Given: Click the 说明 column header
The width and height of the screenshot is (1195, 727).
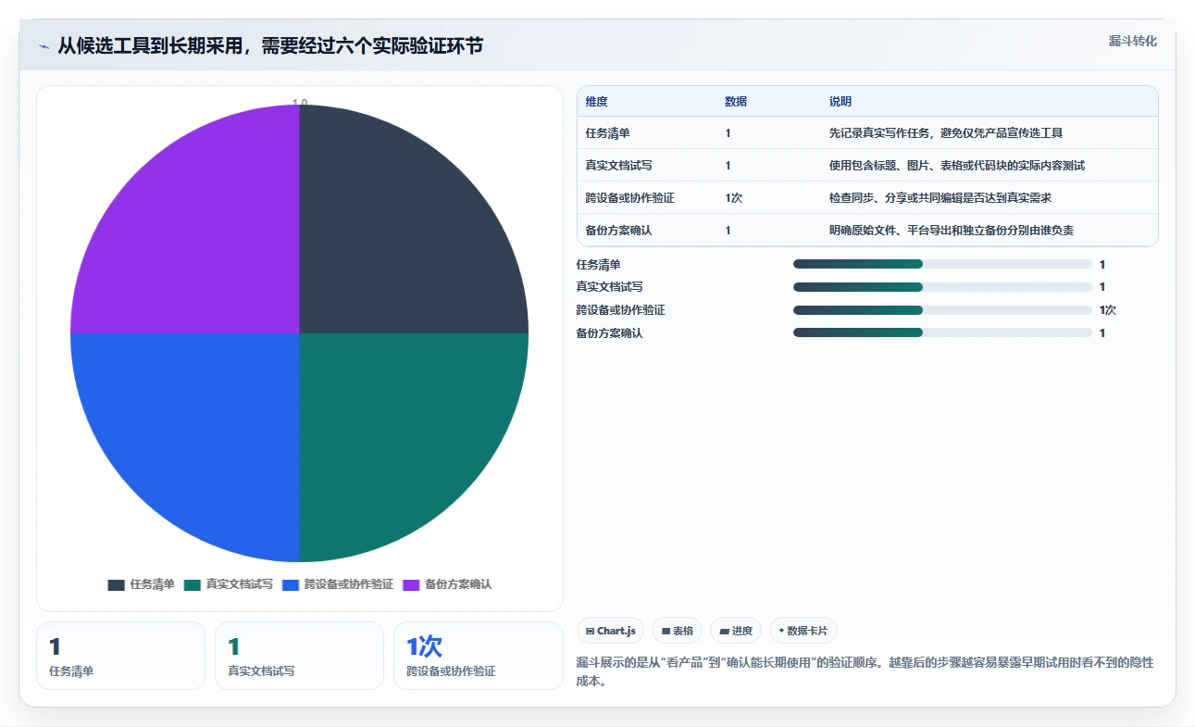Looking at the screenshot, I should pos(840,102).
